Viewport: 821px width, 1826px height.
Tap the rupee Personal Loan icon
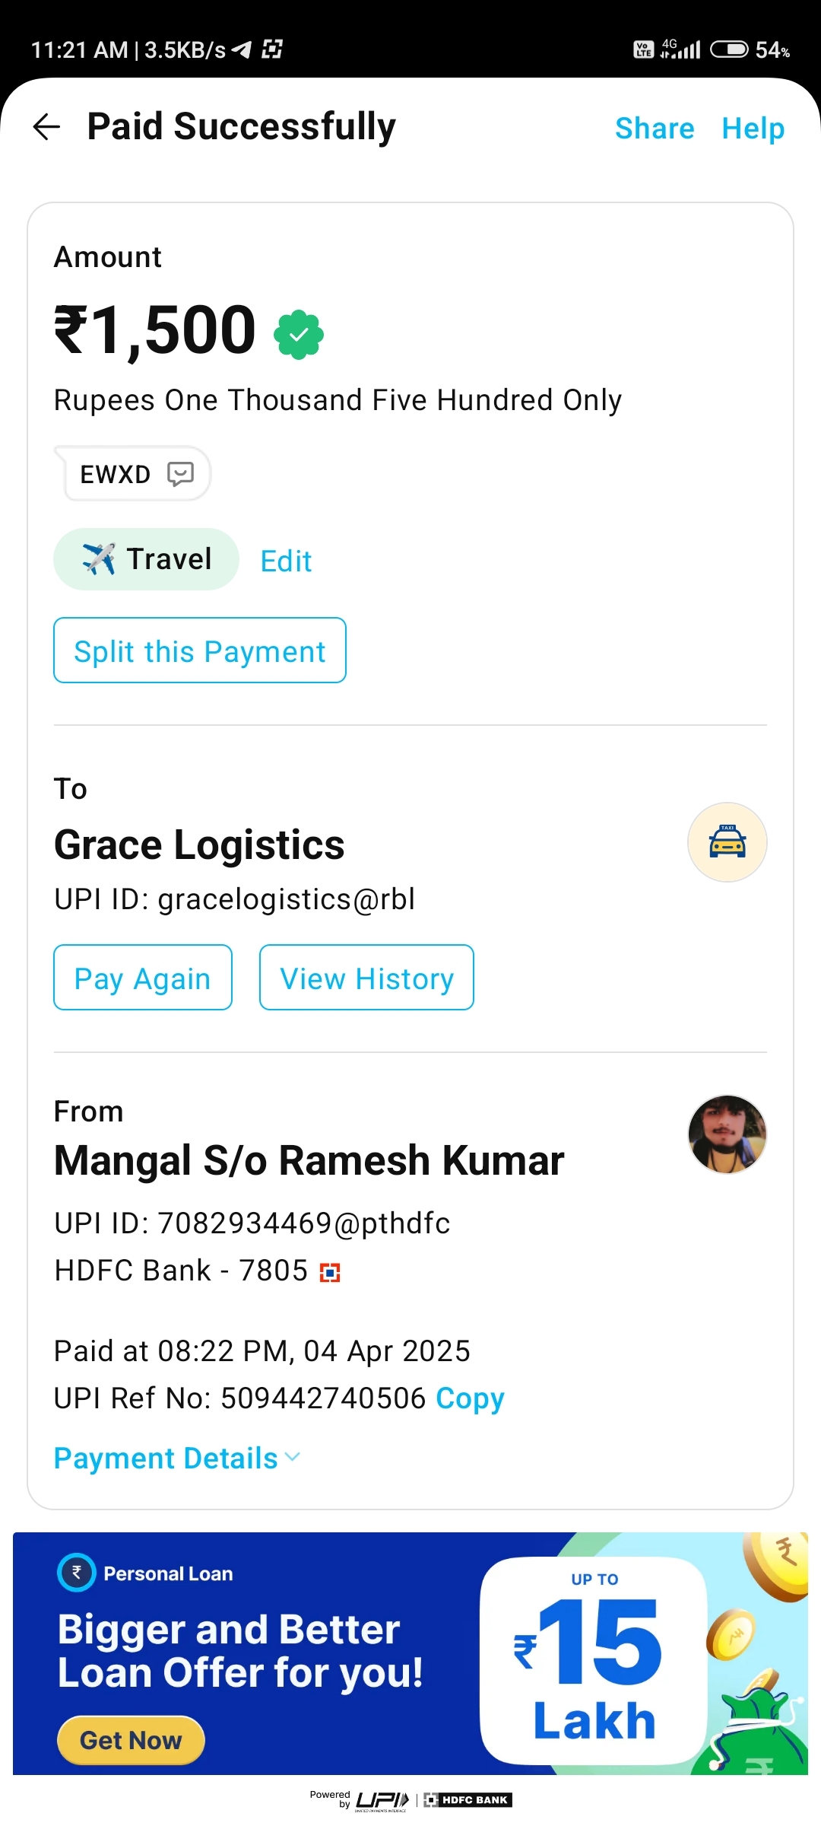click(77, 1573)
